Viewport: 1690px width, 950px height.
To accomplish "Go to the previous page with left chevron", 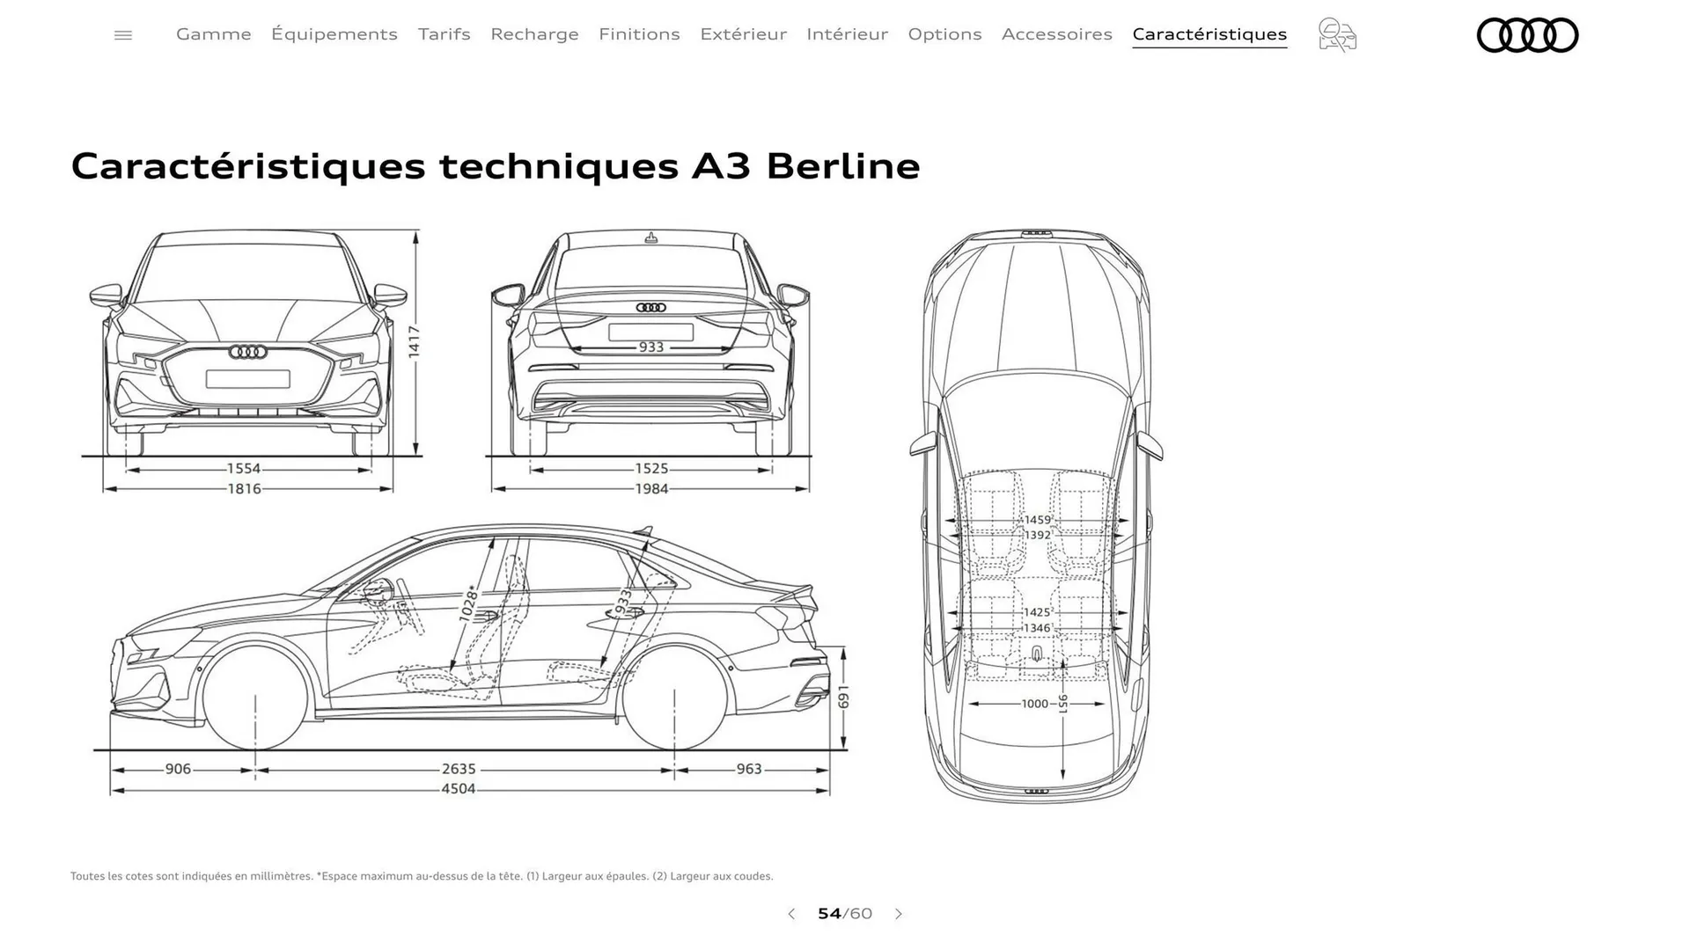I will (x=790, y=914).
